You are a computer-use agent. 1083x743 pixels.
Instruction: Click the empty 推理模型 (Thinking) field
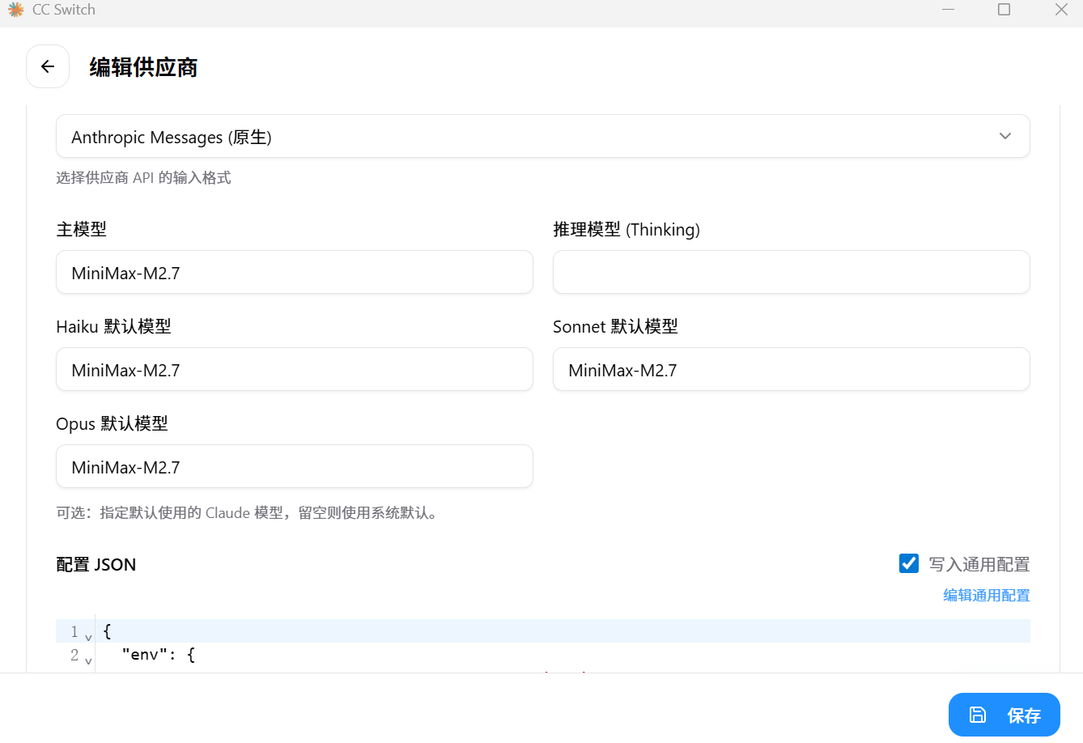[x=791, y=272]
